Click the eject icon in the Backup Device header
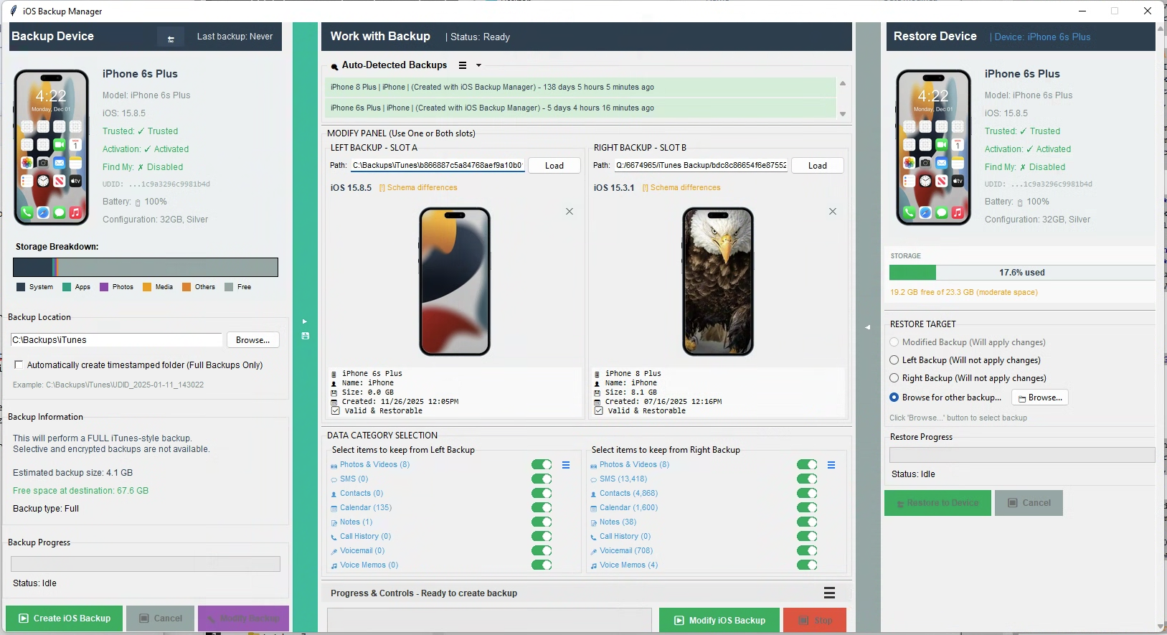The height and width of the screenshot is (635, 1167). (x=171, y=37)
